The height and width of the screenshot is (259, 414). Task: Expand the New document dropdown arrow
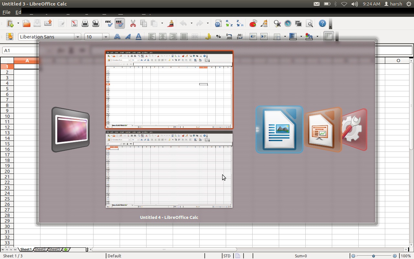pos(18,23)
